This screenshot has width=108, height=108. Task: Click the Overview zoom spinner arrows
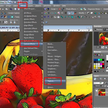pyautogui.click(x=102, y=48)
